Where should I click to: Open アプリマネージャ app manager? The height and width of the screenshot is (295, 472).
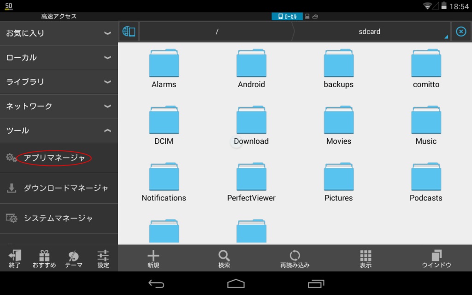[x=59, y=158]
